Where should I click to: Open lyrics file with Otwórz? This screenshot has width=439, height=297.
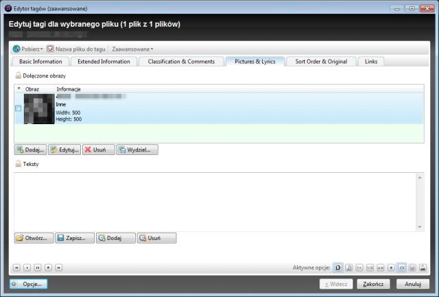(33, 238)
